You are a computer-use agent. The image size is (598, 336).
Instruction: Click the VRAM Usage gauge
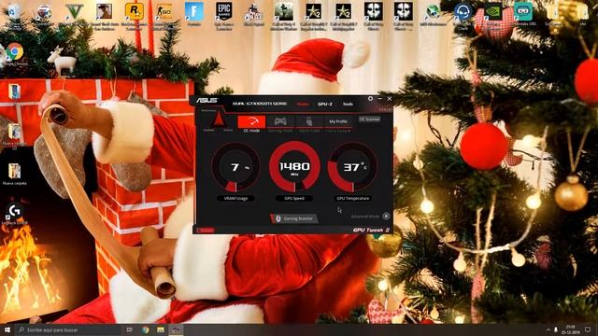pos(235,167)
